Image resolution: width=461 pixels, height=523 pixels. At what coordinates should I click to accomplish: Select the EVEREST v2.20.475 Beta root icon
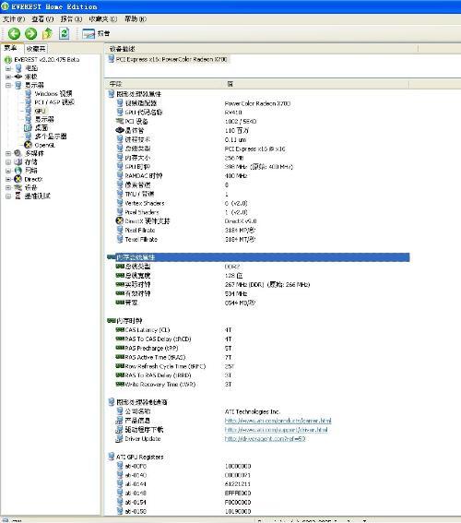pos(8,60)
